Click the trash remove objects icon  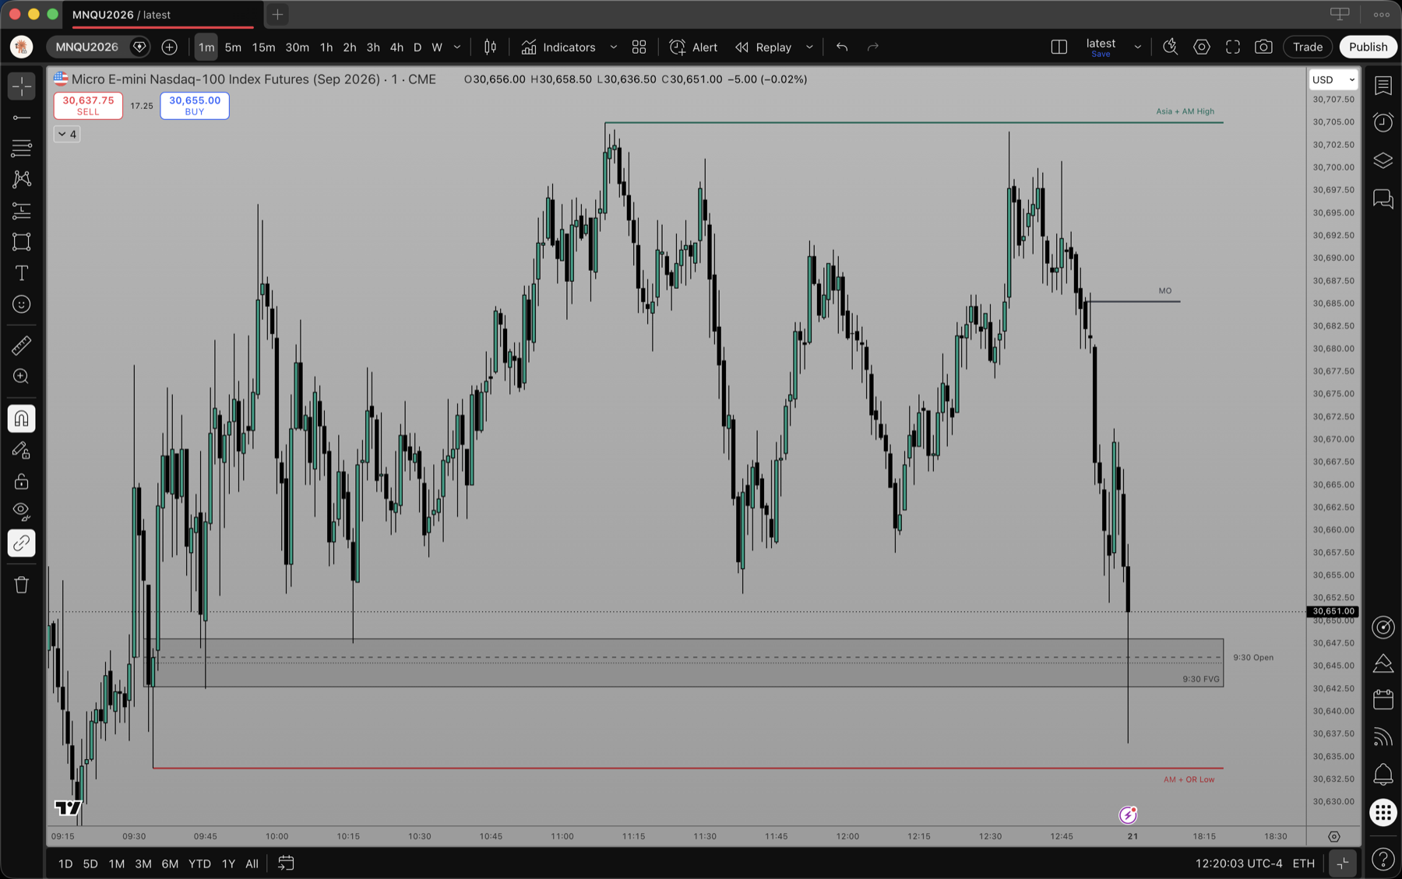22,585
